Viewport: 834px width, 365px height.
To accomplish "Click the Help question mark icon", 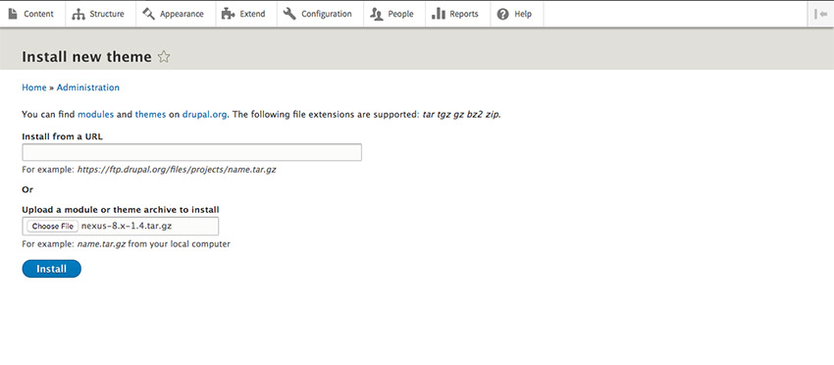I will pos(503,15).
